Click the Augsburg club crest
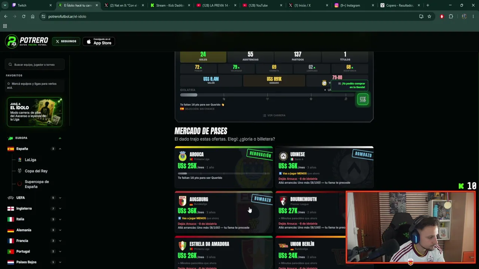The height and width of the screenshot is (269, 479). pyautogui.click(x=183, y=201)
